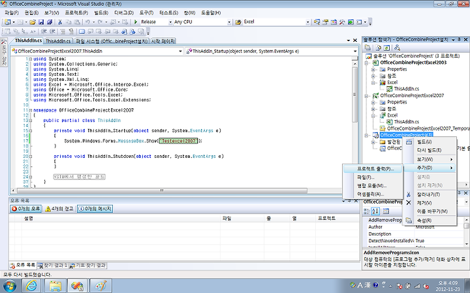Image resolution: width=470 pixels, height=293 pixels.
Task: Click the Open File folder toolbar icon
Action: click(33, 22)
